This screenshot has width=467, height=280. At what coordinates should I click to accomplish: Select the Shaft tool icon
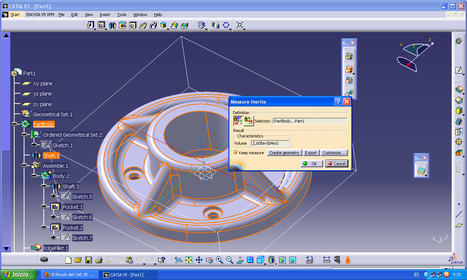pyautogui.click(x=112, y=25)
